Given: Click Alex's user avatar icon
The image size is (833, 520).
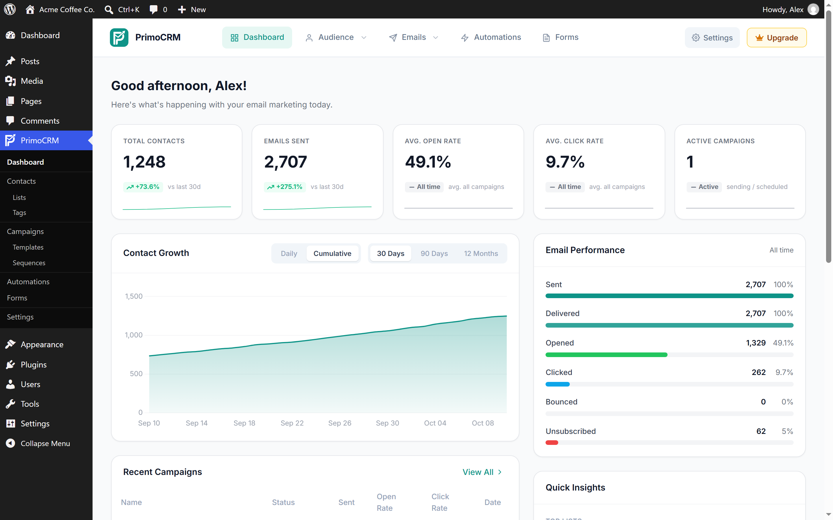Looking at the screenshot, I should (x=813, y=9).
